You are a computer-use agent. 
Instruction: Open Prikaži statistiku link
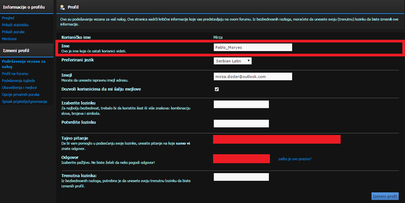tap(15, 24)
